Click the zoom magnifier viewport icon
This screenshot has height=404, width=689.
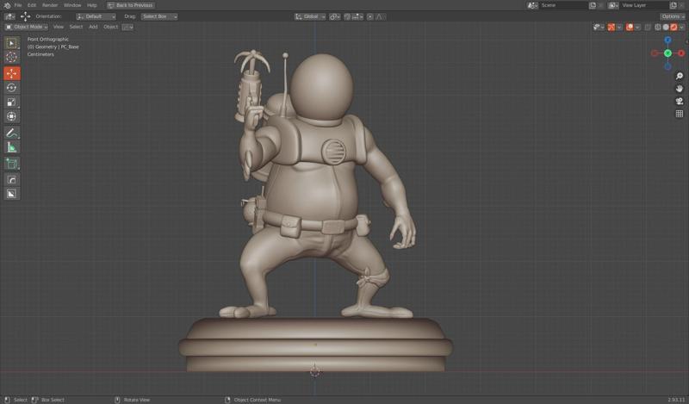pyautogui.click(x=680, y=77)
